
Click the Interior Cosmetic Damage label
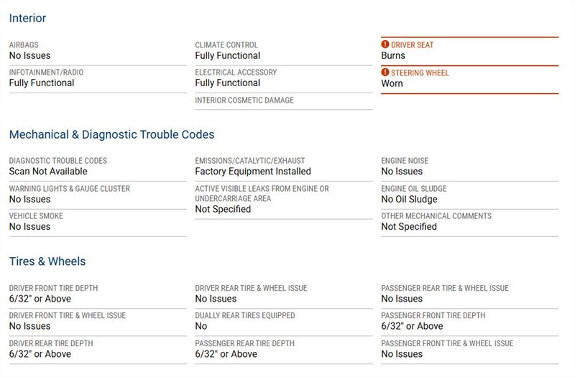(244, 101)
